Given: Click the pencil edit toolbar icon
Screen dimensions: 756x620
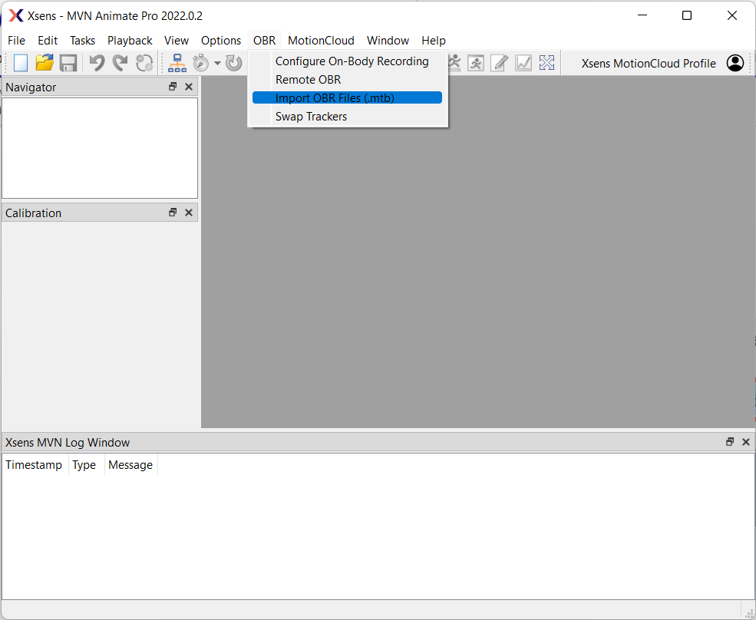Looking at the screenshot, I should (500, 63).
